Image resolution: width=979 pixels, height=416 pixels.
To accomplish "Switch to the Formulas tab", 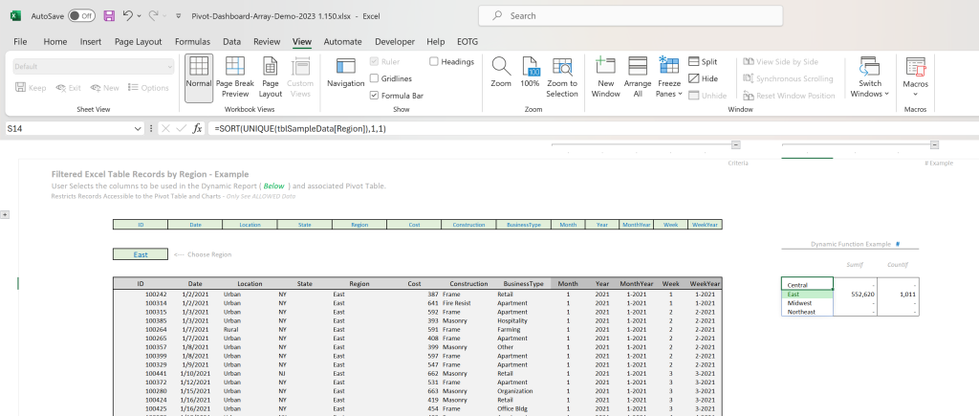I will click(192, 42).
